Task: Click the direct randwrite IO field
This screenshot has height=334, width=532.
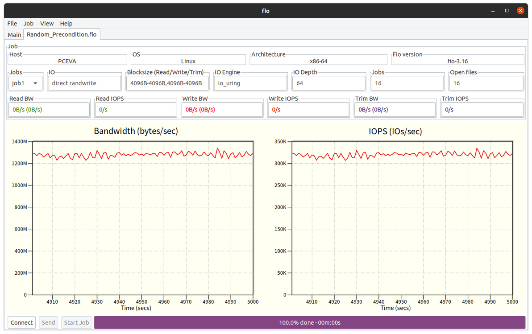Action: tap(84, 83)
